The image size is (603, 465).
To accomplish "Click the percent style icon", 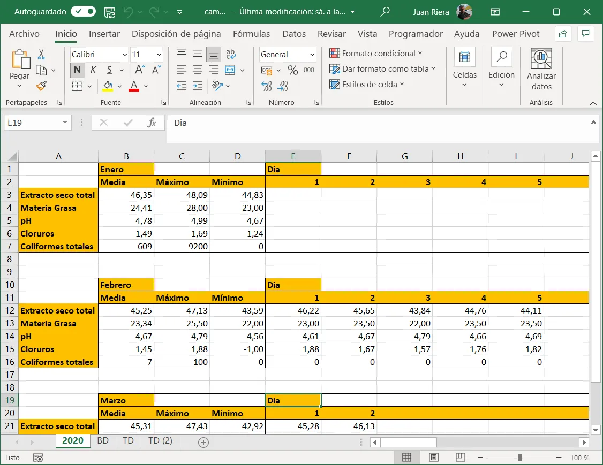I will [292, 70].
